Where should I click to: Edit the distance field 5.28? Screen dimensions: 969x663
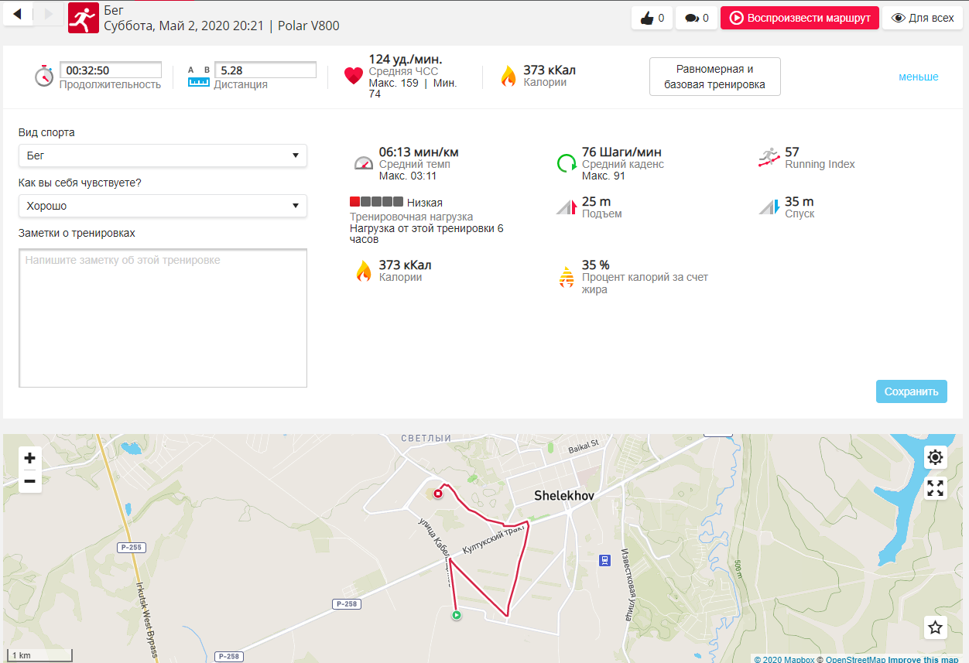(265, 70)
